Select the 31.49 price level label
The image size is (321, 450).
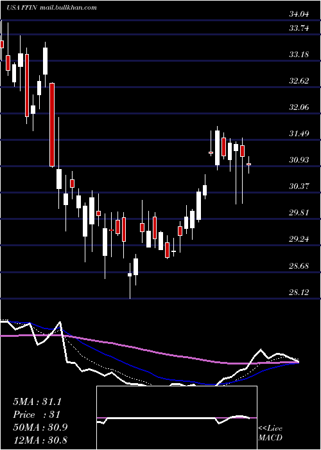(299, 134)
